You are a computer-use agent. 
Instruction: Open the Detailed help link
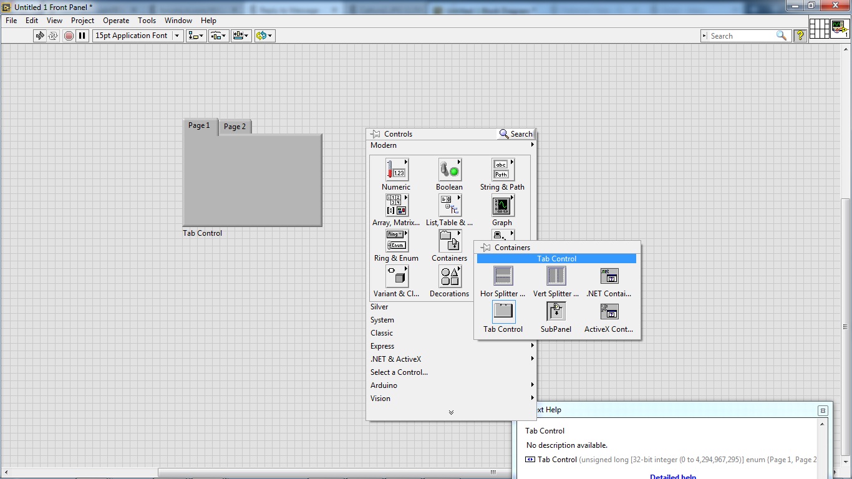click(x=673, y=477)
